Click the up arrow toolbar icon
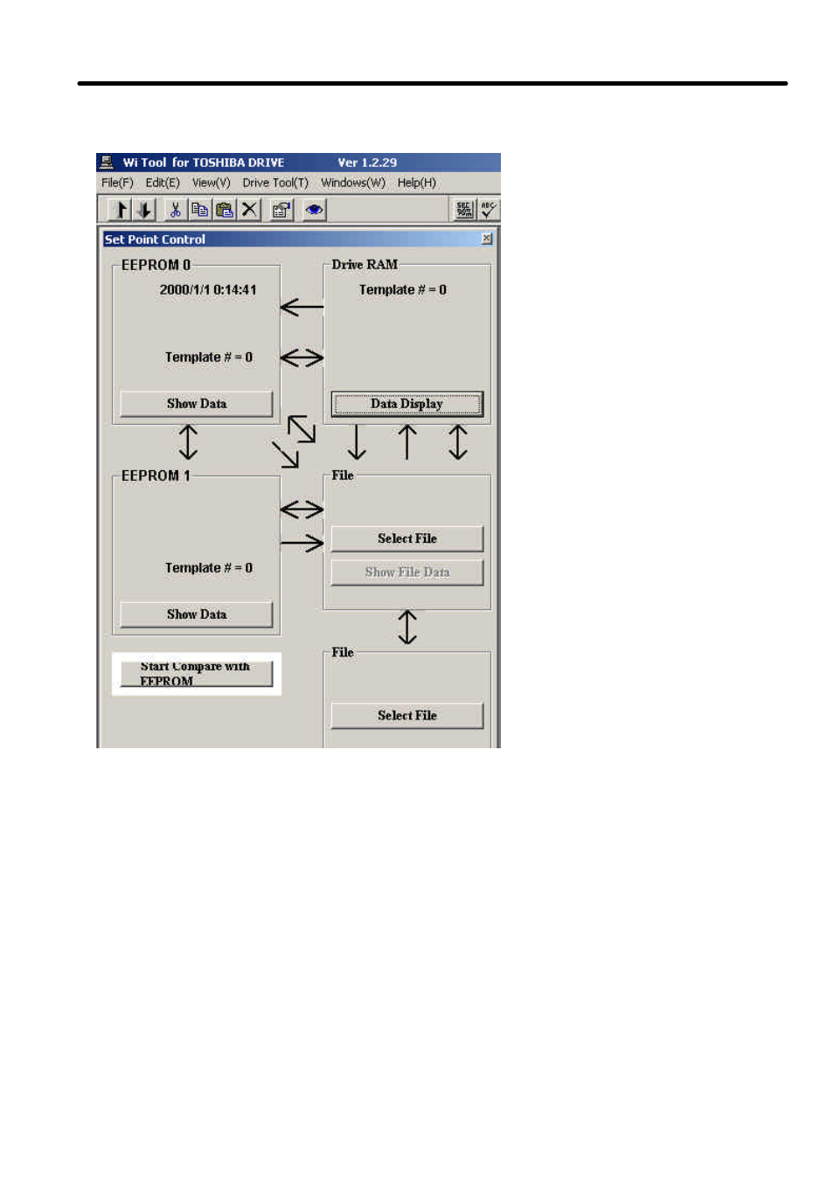Image resolution: width=834 pixels, height=1180 pixels. click(121, 210)
